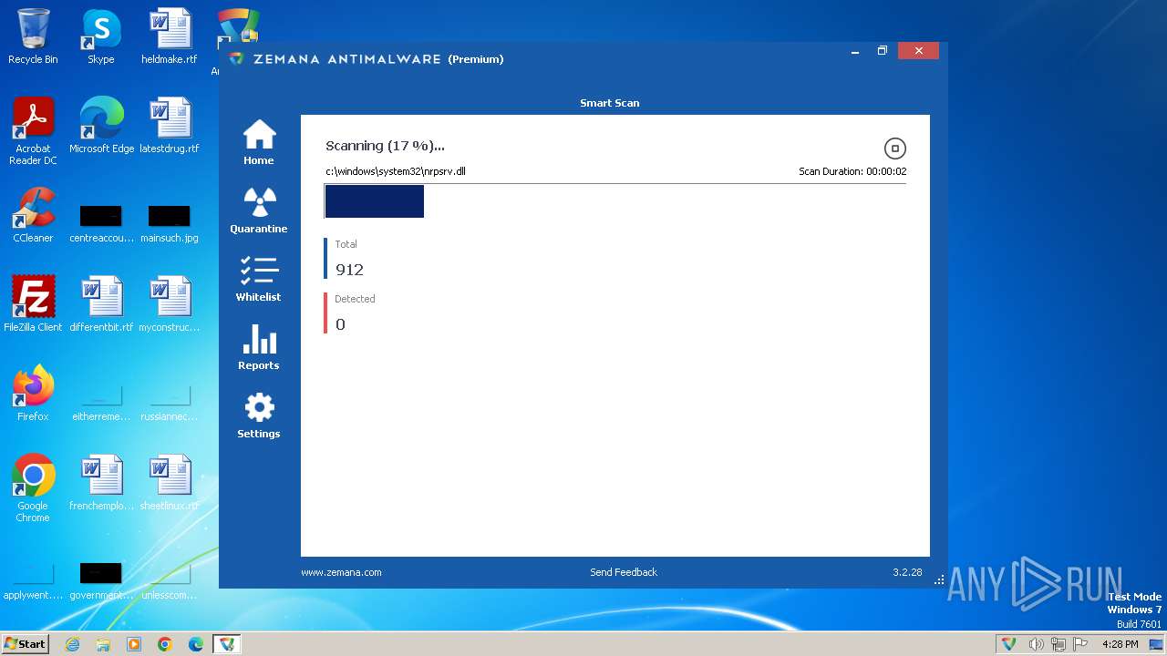Click Show desktop button
The image size is (1167, 656).
pyautogui.click(x=1158, y=644)
